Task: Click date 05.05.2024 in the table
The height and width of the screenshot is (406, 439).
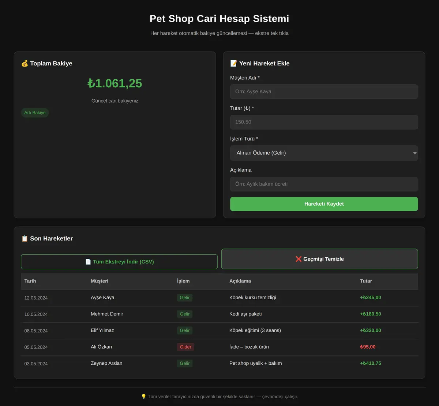Action: [x=36, y=347]
